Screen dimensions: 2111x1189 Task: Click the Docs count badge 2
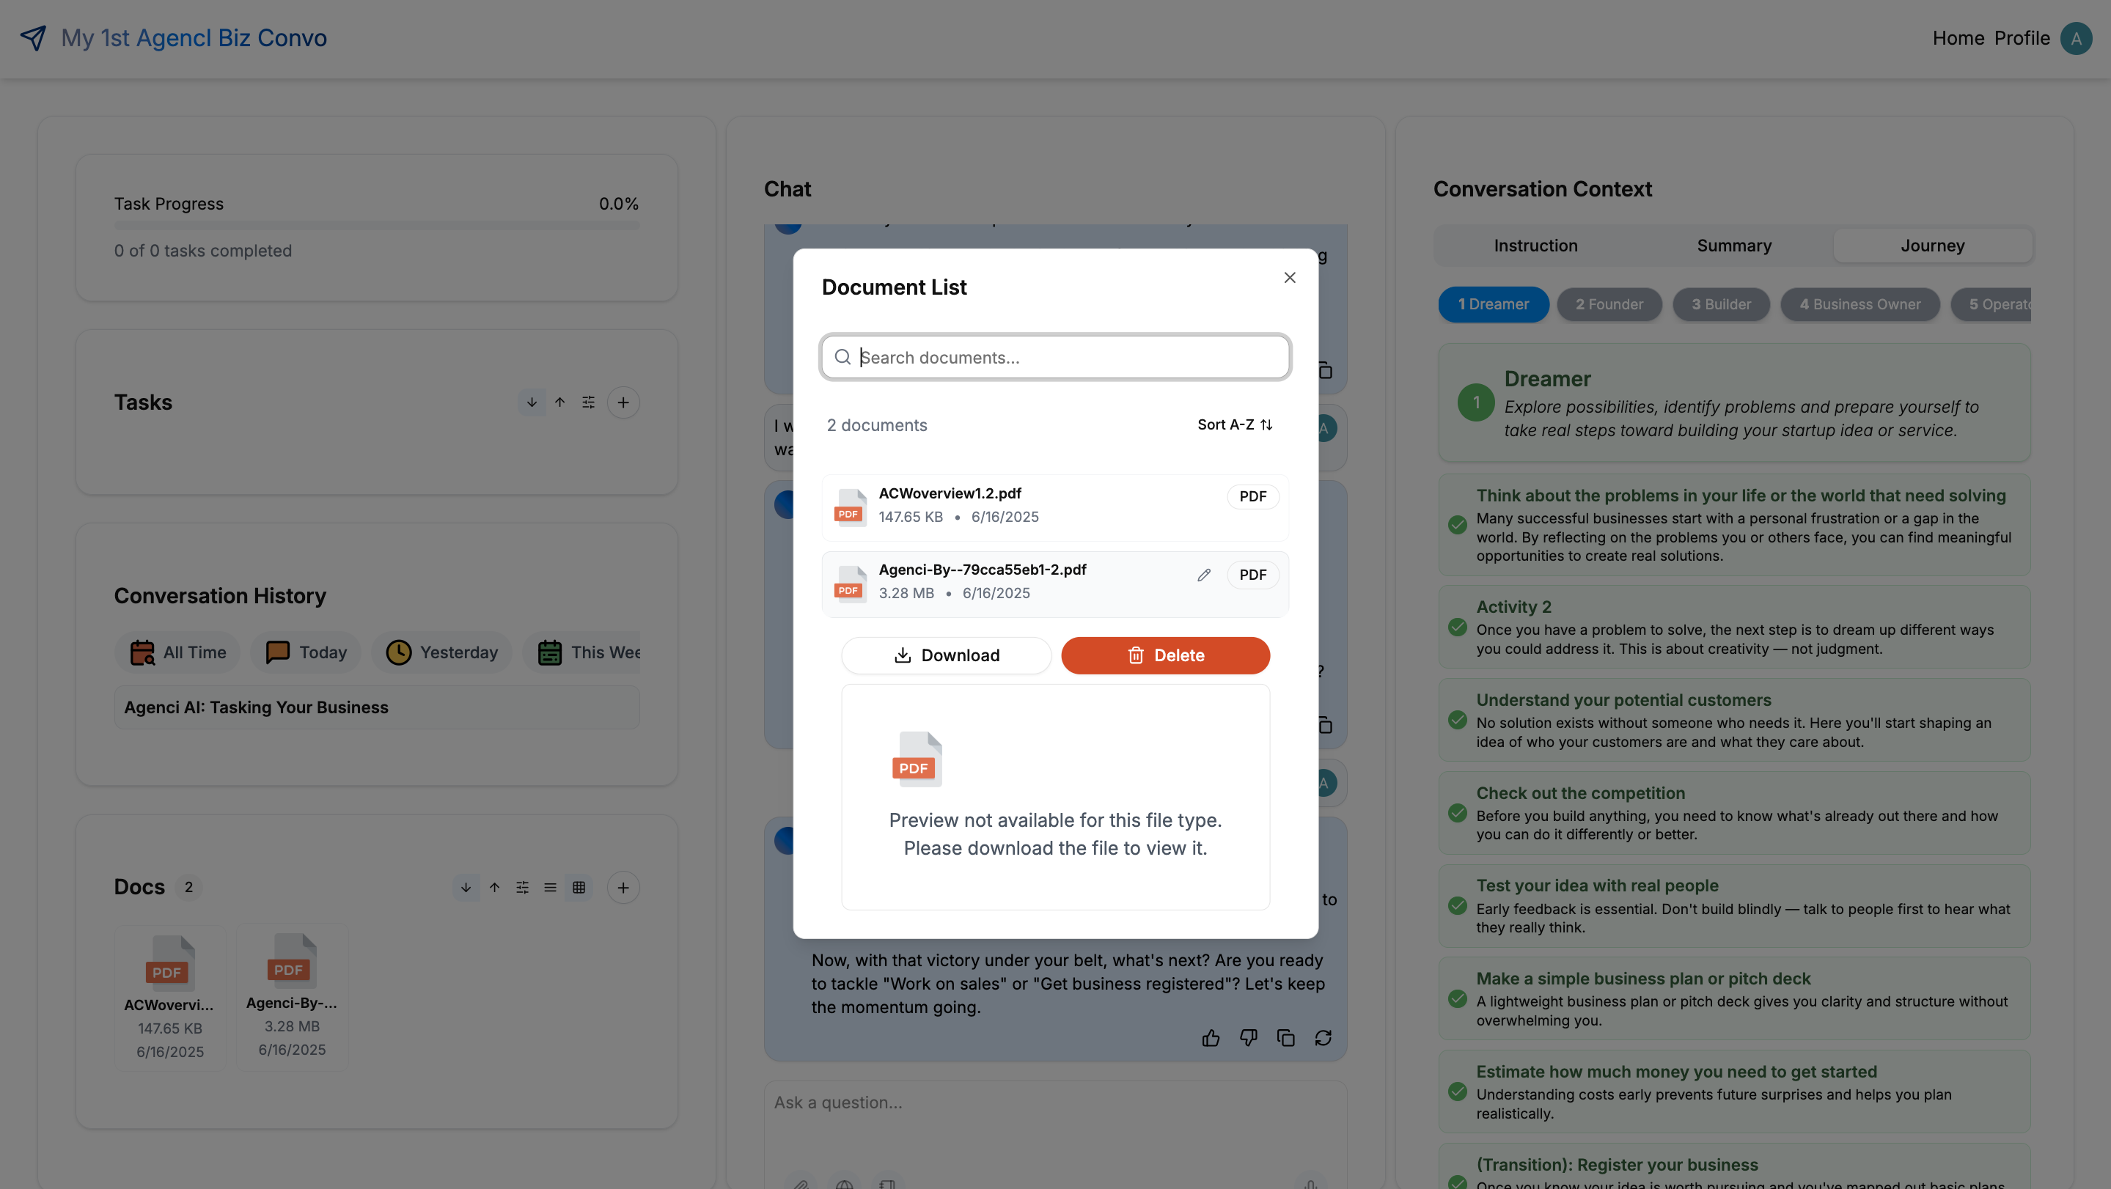tap(188, 888)
